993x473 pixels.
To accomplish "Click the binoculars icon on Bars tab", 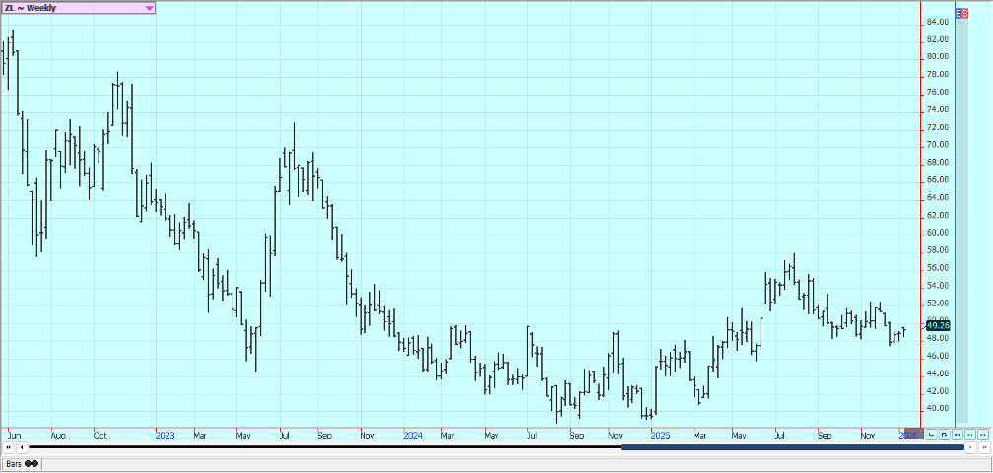I will pyautogui.click(x=32, y=463).
